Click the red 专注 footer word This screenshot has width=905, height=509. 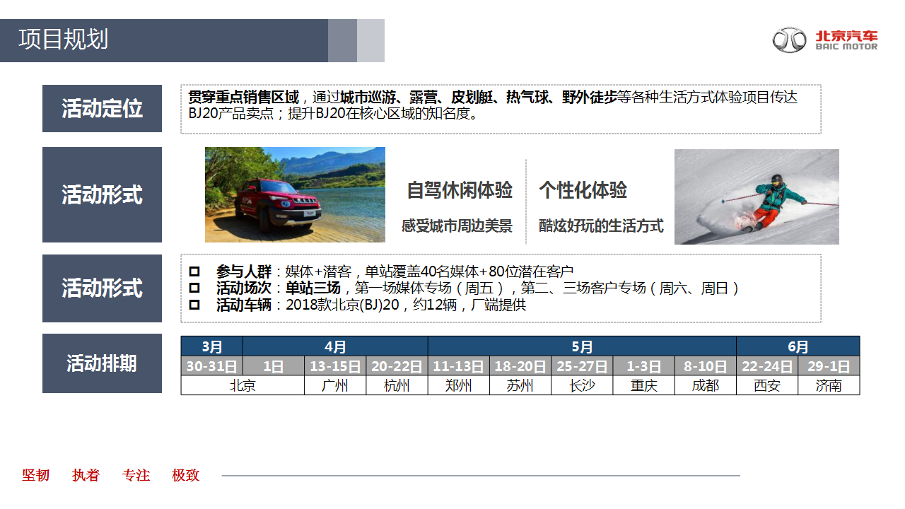point(136,475)
